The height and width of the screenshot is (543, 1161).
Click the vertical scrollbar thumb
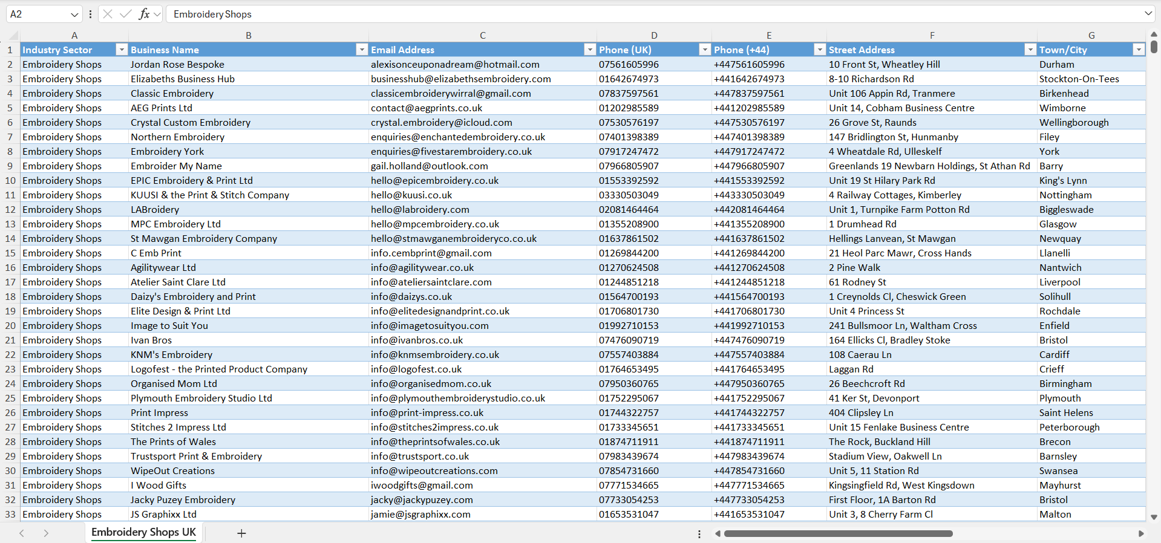pos(1154,46)
